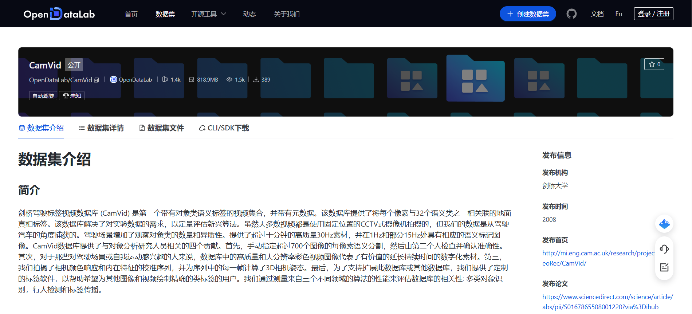
Task: Open the headset customer support icon
Action: point(664,249)
